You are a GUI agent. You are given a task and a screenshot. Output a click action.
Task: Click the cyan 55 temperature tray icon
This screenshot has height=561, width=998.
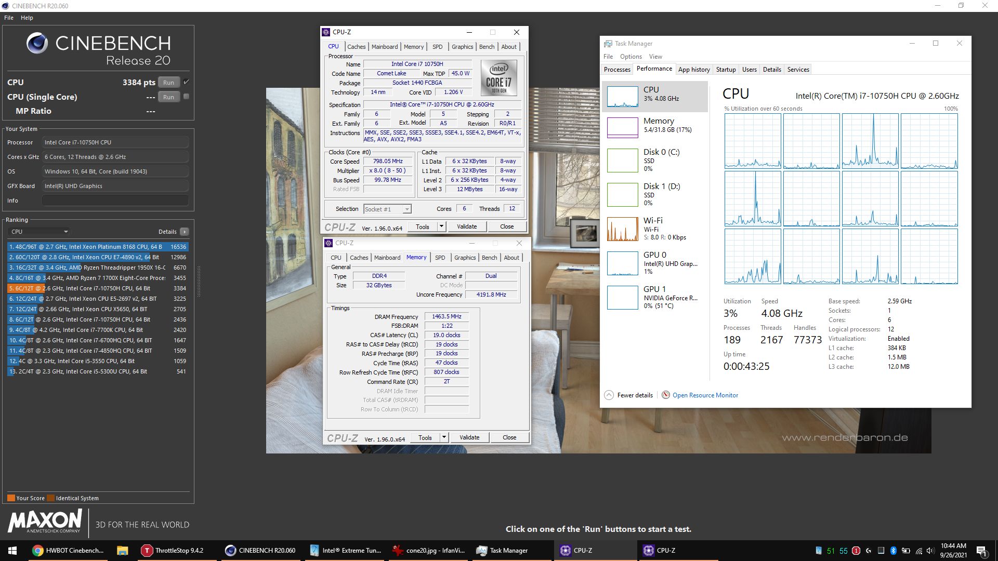tap(843, 551)
